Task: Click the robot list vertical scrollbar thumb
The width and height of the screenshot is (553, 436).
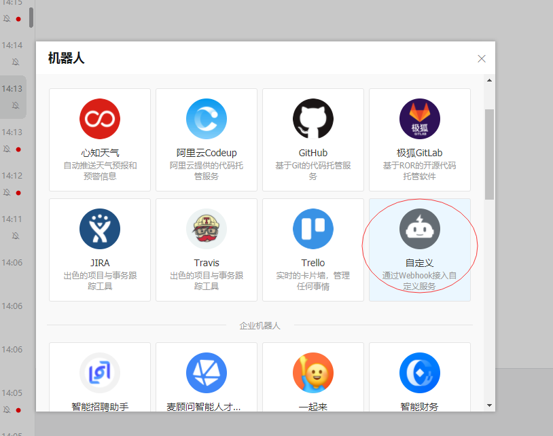Action: click(x=489, y=154)
